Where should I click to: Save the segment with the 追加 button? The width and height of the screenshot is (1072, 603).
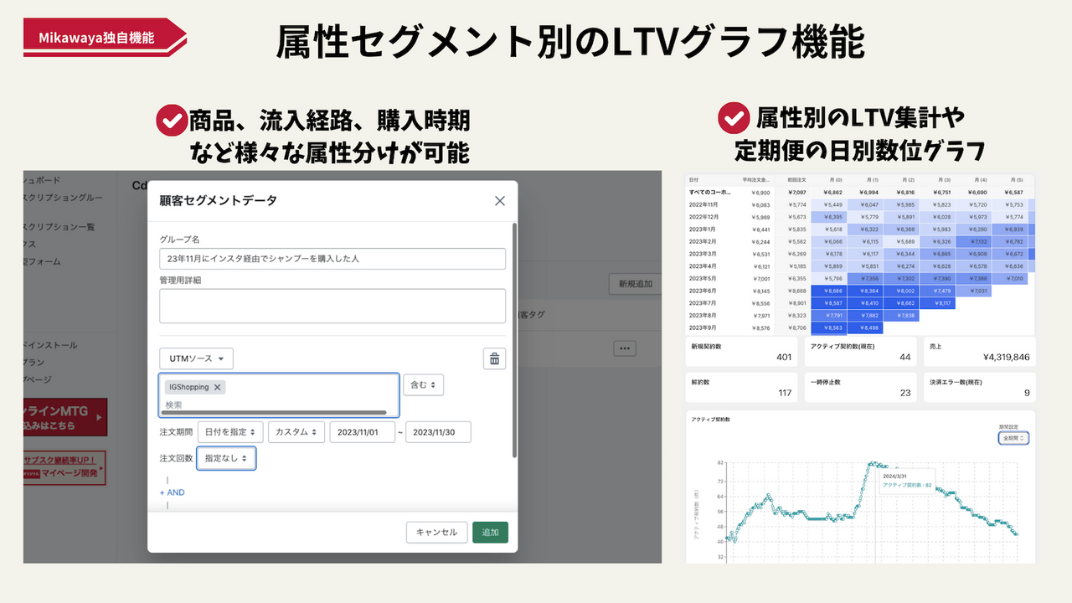490,532
